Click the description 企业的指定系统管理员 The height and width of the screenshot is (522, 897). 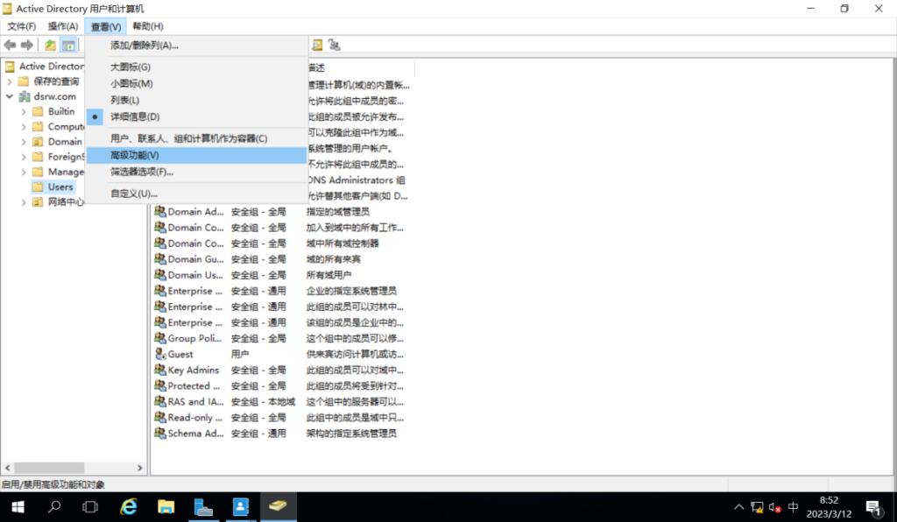351,291
